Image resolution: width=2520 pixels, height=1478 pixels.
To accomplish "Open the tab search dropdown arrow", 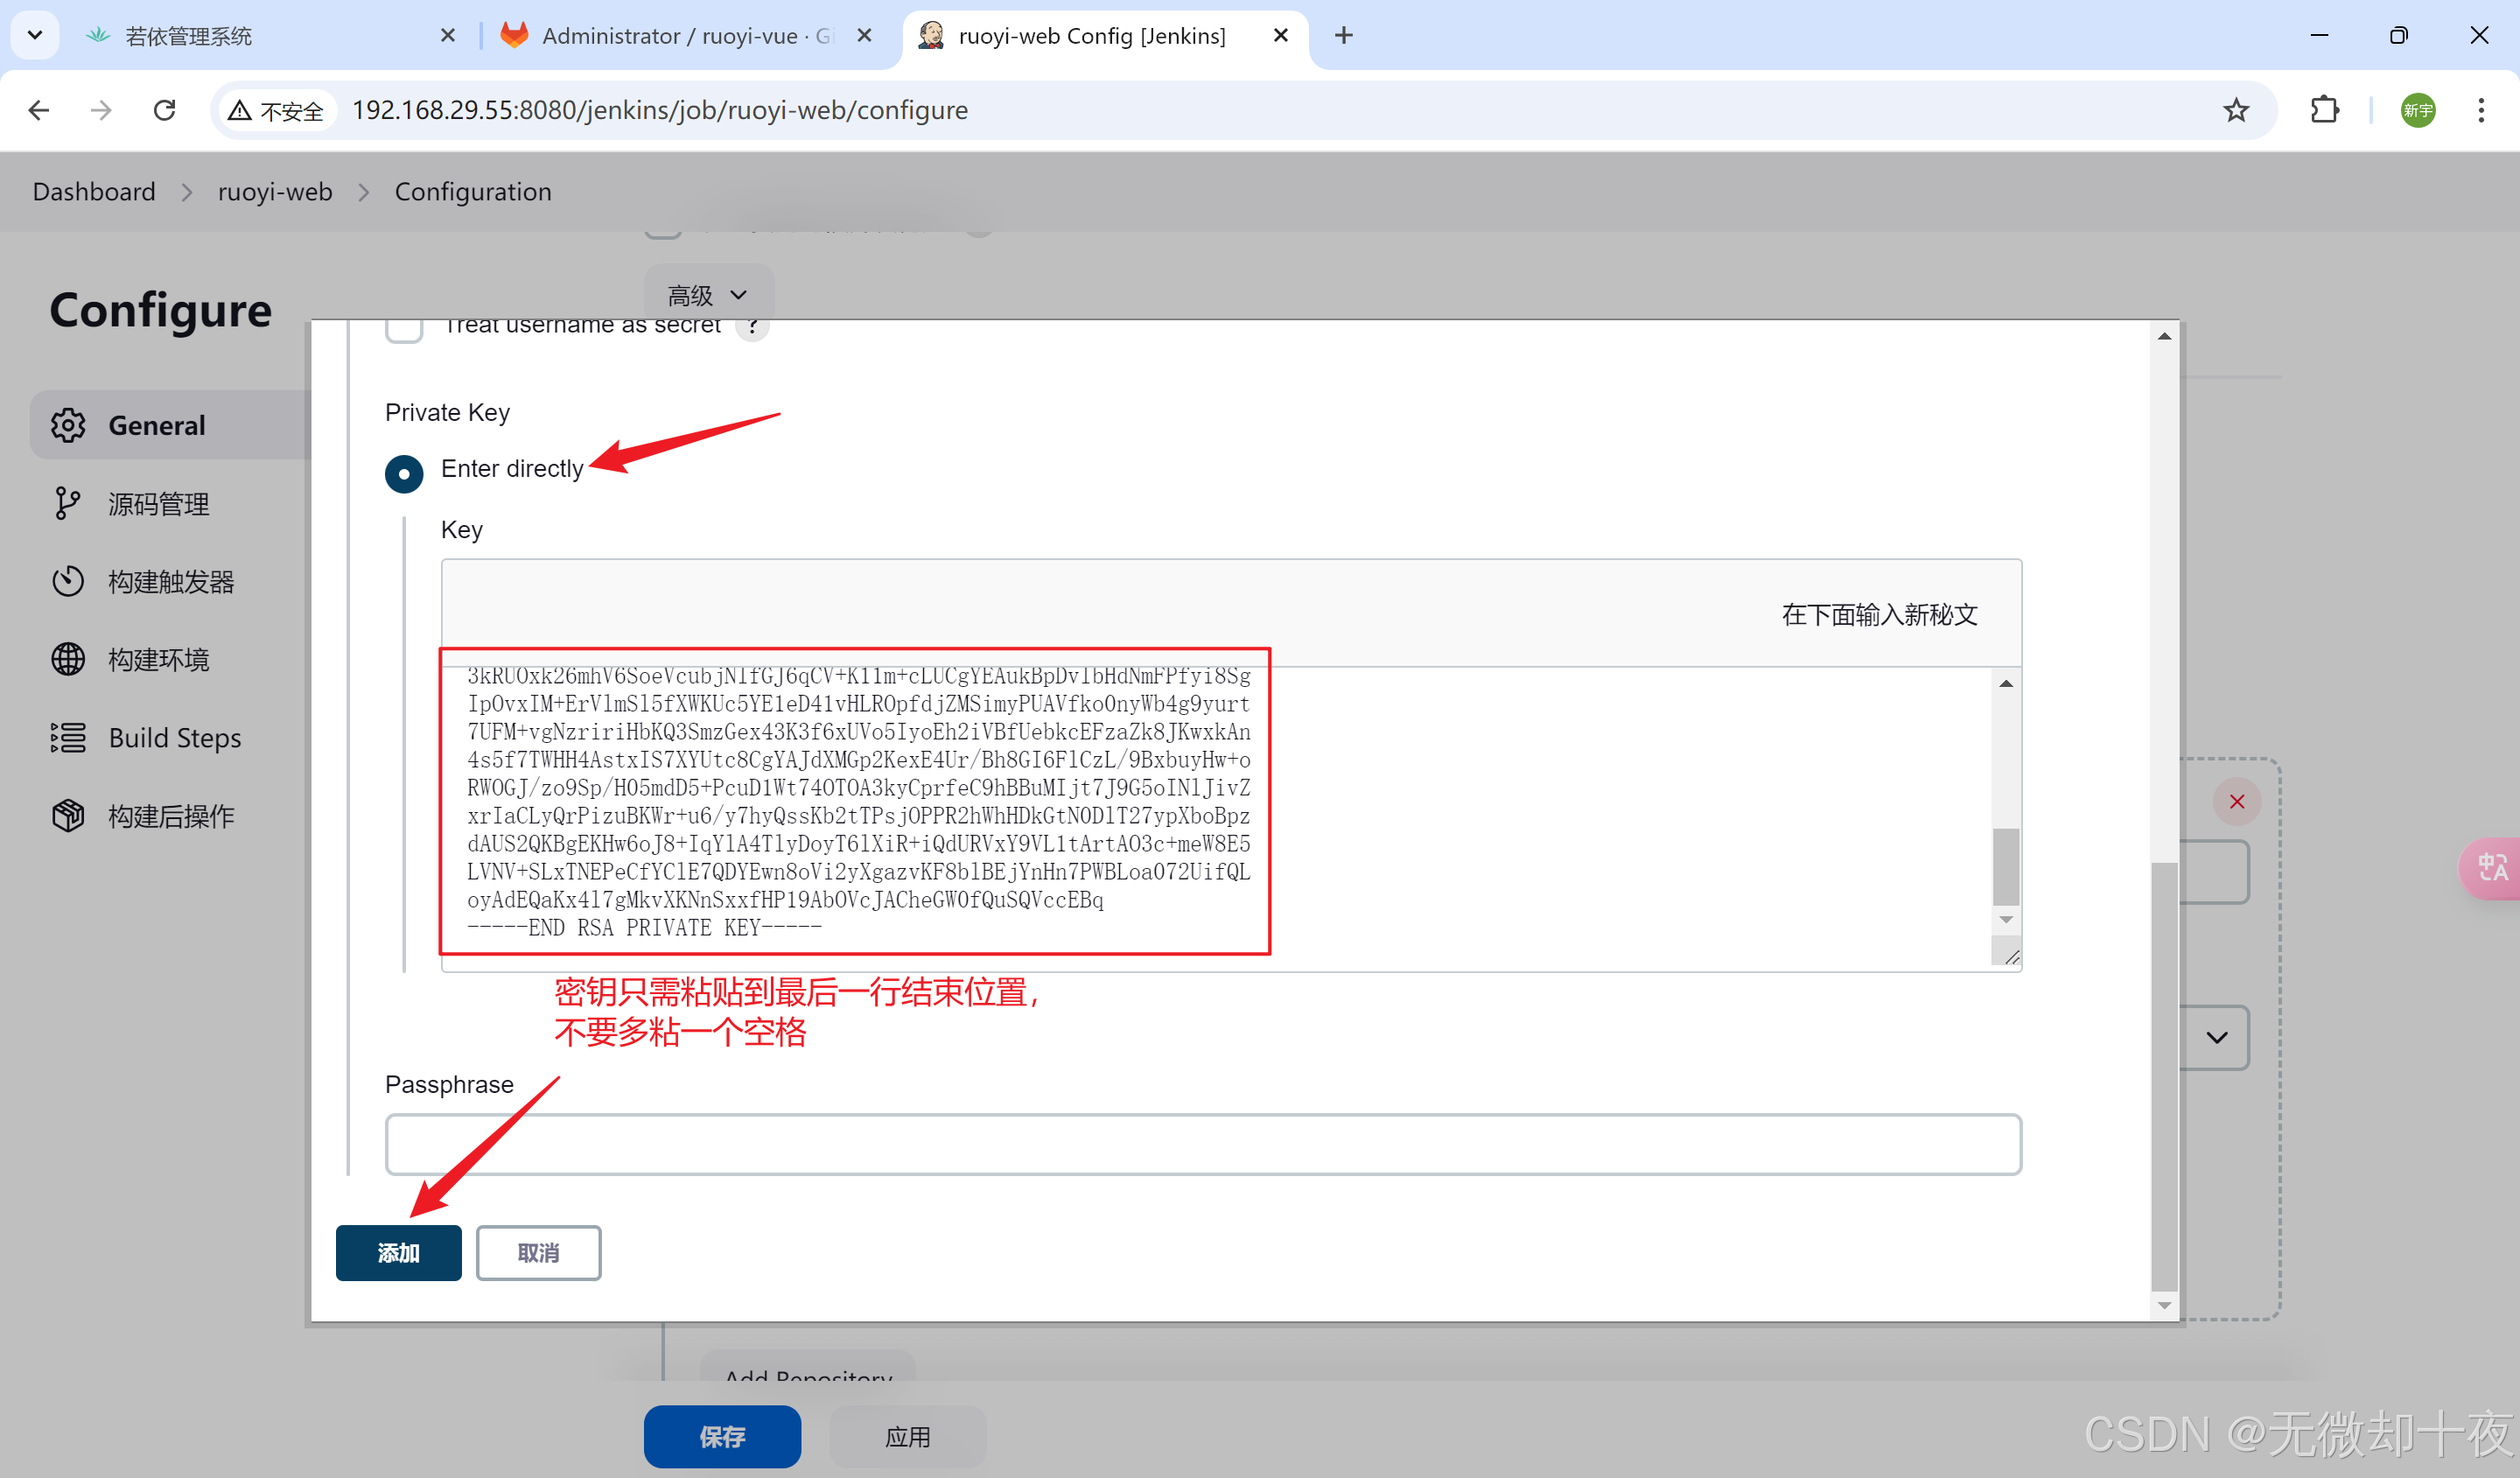I will pyautogui.click(x=35, y=36).
